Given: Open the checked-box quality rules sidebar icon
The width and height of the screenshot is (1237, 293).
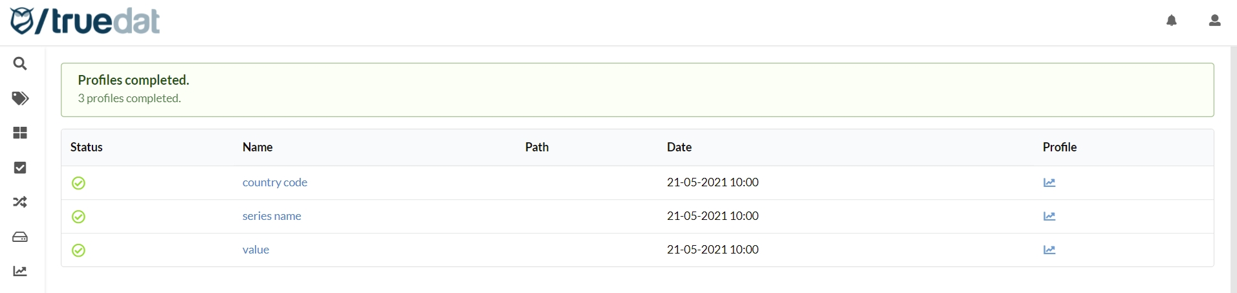Looking at the screenshot, I should point(20,168).
